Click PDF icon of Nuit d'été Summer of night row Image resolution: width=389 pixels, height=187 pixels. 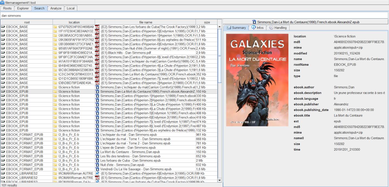coord(98,48)
